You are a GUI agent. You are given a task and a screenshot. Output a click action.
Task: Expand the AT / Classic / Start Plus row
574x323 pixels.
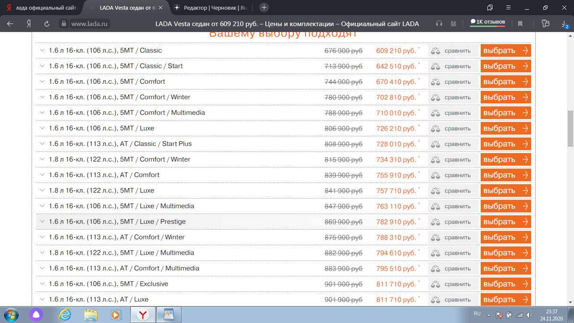pos(42,144)
